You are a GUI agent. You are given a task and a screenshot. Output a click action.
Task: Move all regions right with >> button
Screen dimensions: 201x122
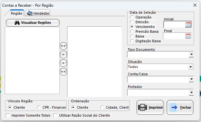coord(63,46)
